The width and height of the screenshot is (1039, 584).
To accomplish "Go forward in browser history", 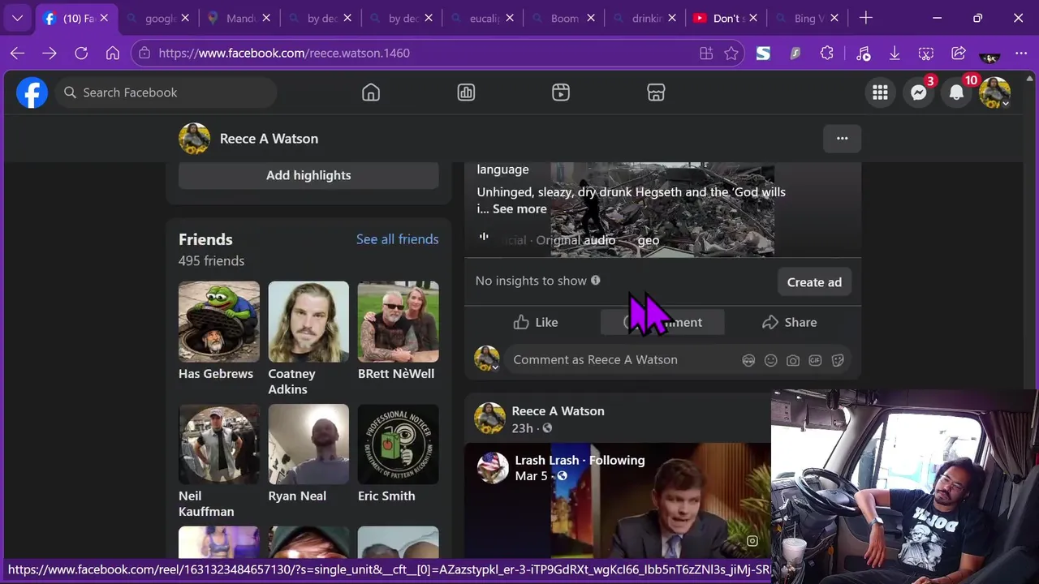I will 50,54.
